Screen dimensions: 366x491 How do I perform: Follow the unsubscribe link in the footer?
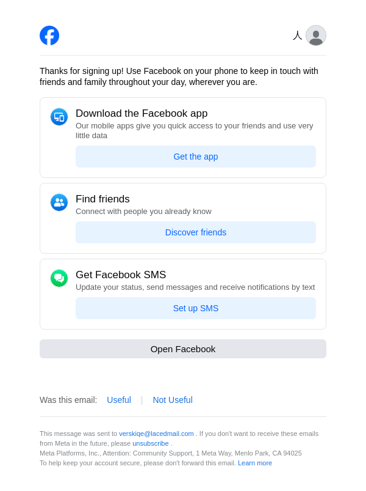[151, 443]
